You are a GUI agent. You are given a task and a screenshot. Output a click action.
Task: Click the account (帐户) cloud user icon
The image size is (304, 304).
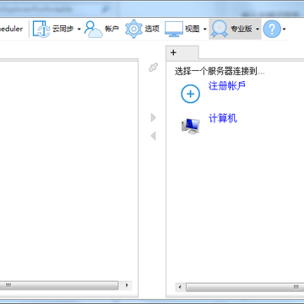pos(93,29)
